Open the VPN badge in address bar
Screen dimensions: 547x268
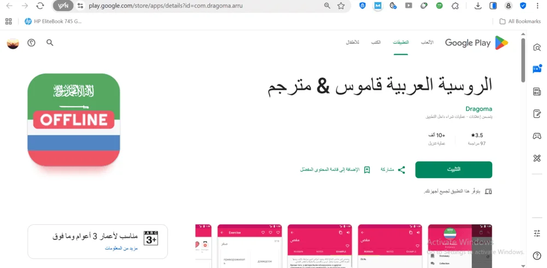[63, 5]
